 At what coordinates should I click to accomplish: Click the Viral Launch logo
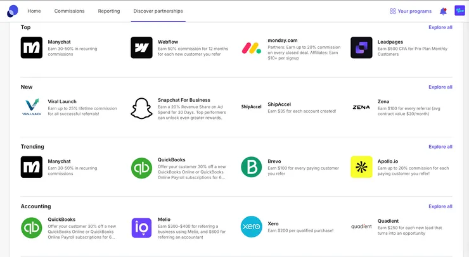point(32,108)
